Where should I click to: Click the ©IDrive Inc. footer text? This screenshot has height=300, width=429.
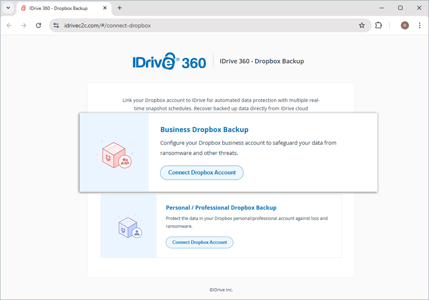point(221,290)
